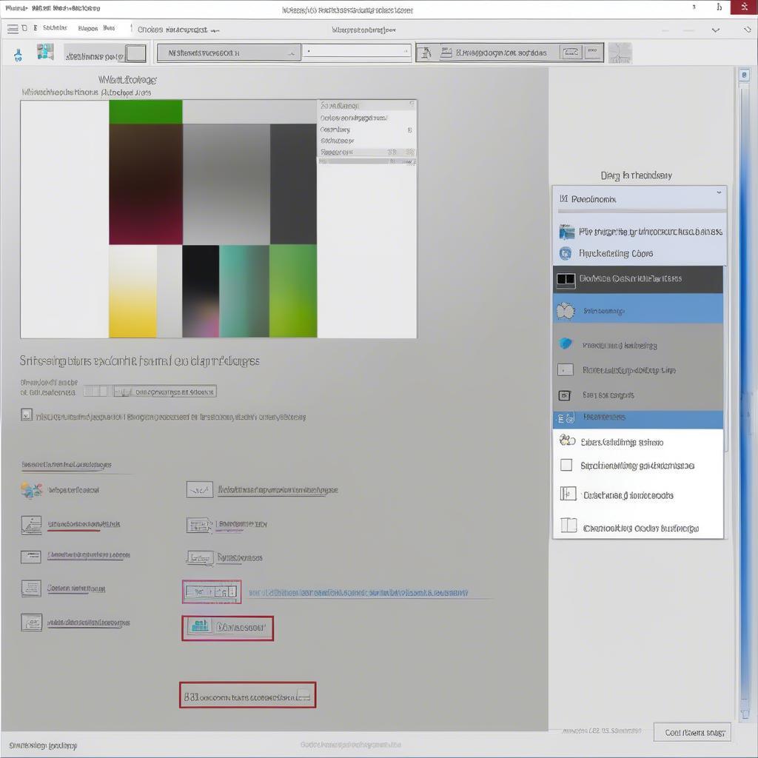Click the second small button ending the toolbar group

[593, 53]
